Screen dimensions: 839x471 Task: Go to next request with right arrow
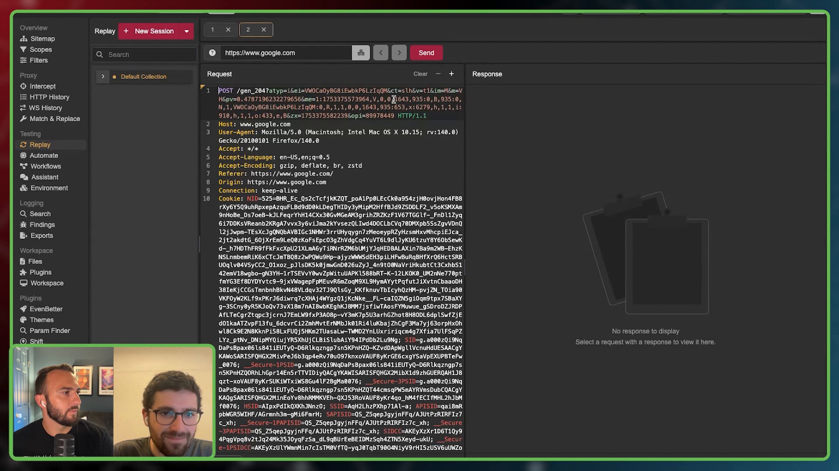pos(399,53)
